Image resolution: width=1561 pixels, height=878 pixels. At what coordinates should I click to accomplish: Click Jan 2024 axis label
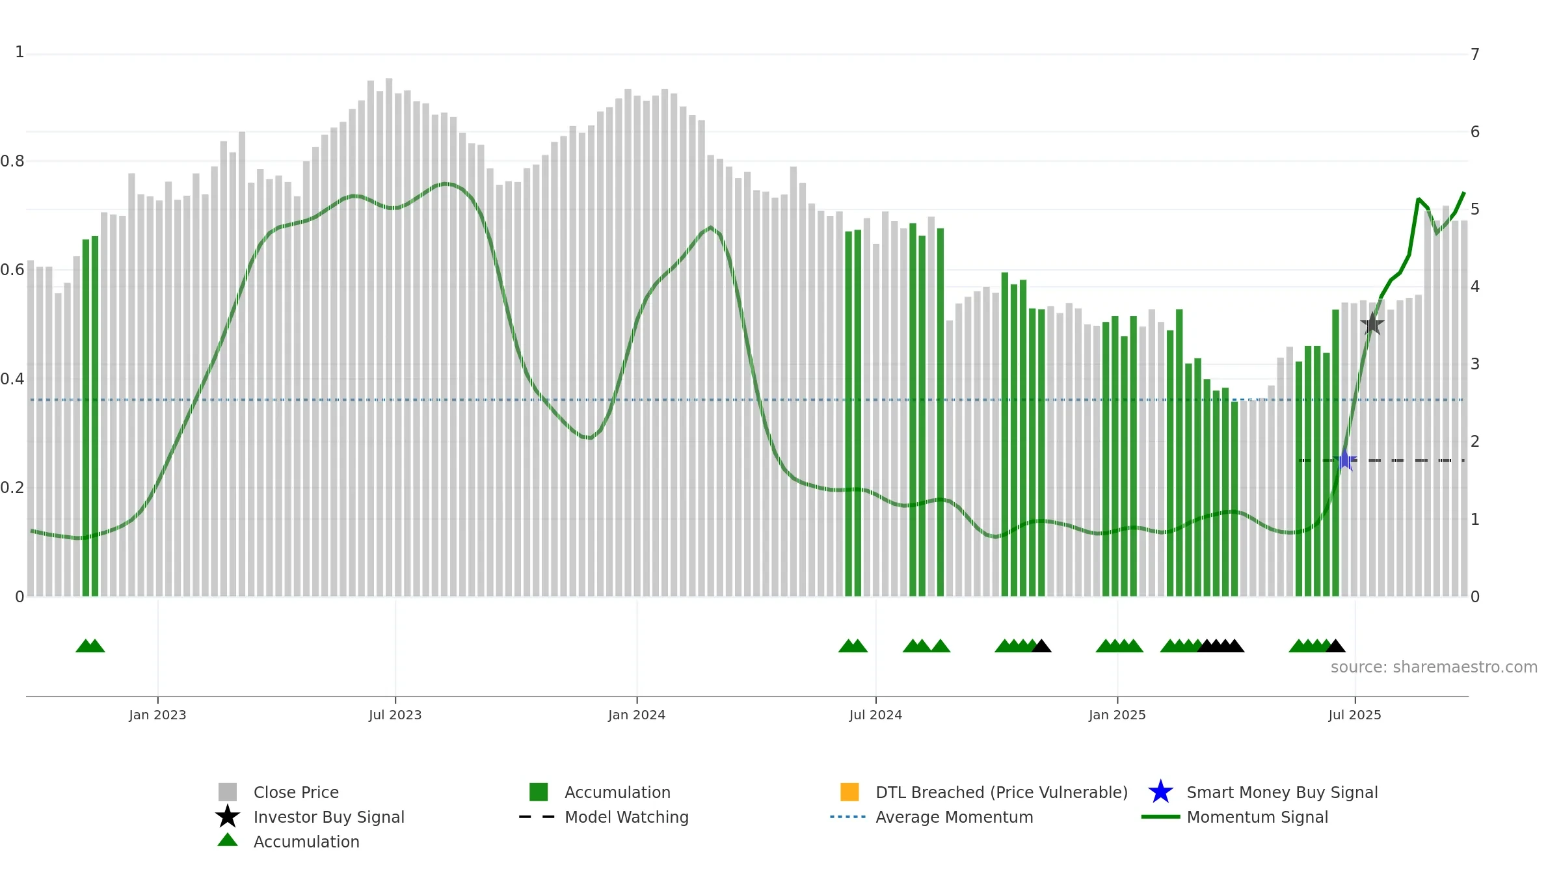pos(637,715)
